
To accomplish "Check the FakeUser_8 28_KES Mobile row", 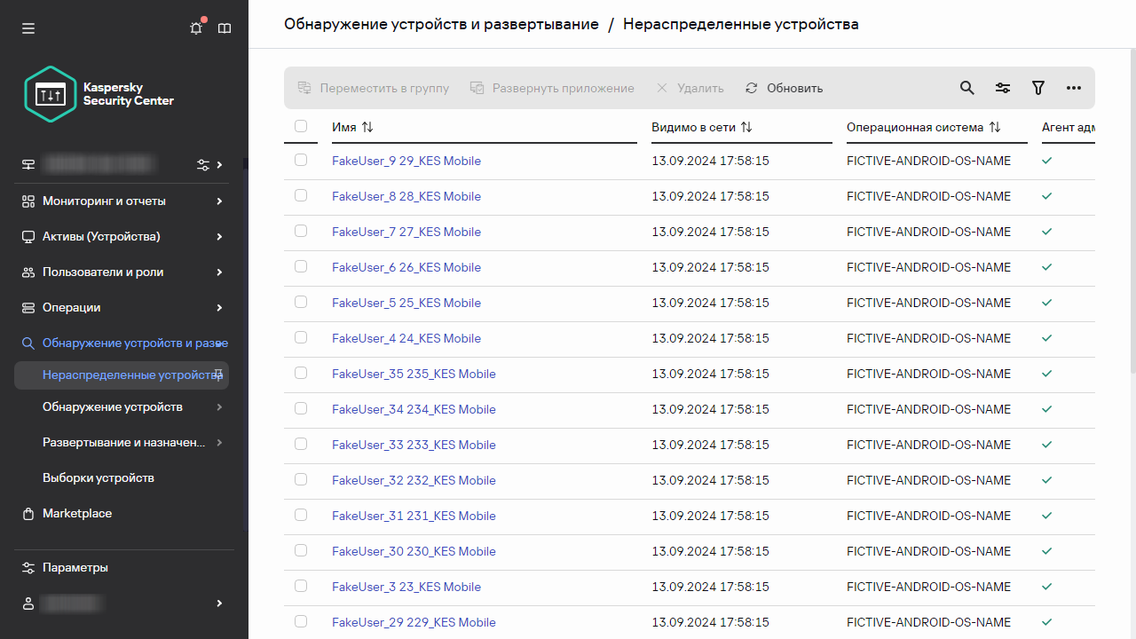I will click(x=301, y=195).
